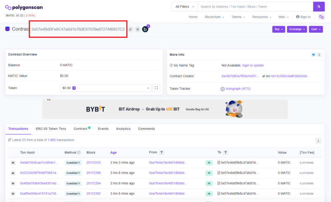331x202 pixels.
Task: Click the heart icon in More Info
Action: click(x=313, y=55)
